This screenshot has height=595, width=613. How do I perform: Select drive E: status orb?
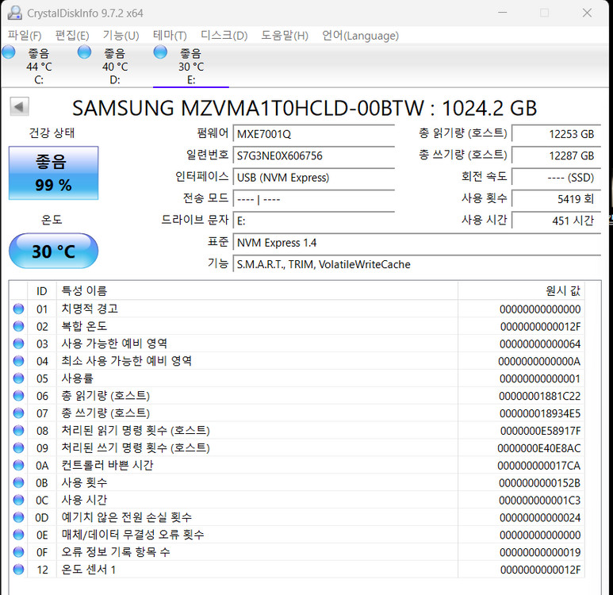pyautogui.click(x=160, y=52)
